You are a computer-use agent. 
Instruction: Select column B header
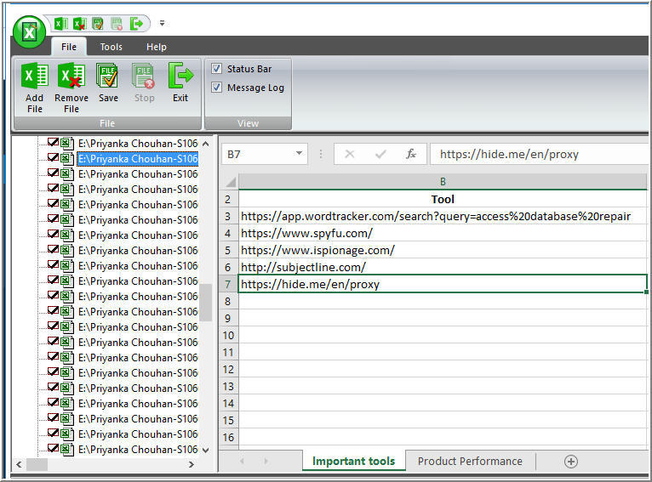[x=443, y=181]
